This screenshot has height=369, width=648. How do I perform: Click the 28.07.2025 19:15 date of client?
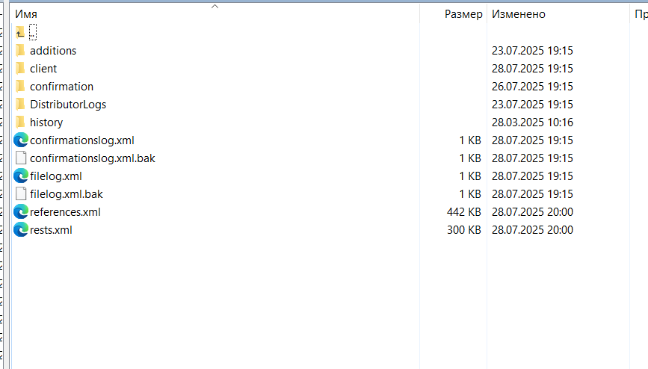click(x=532, y=68)
